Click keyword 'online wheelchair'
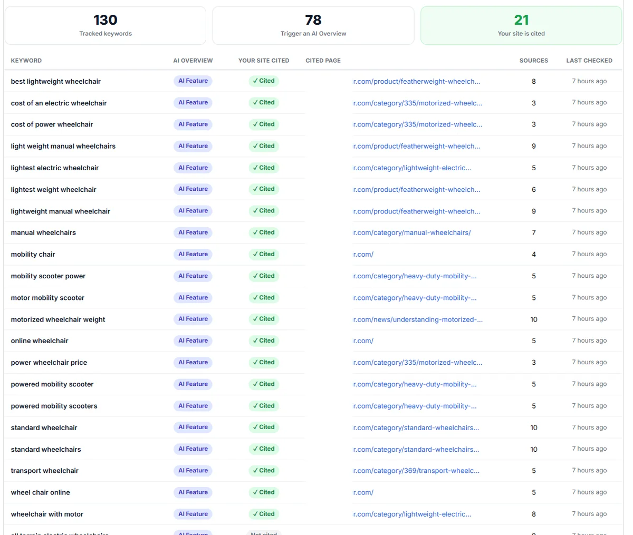 [x=40, y=341]
